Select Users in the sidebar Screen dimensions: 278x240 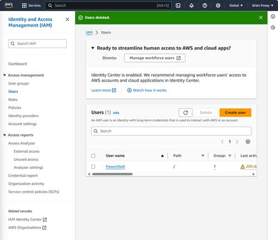[x=13, y=92]
